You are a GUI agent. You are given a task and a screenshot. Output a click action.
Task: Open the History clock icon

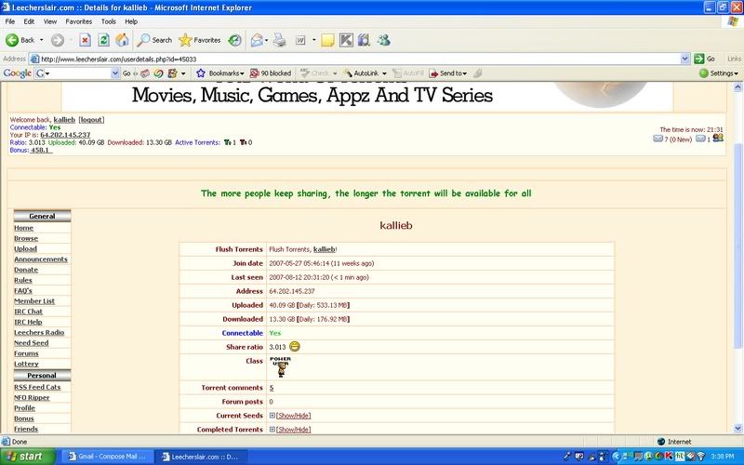235,40
